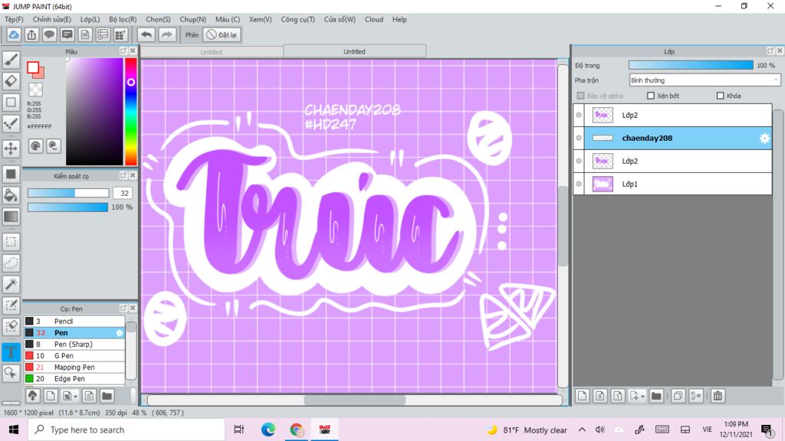Enable the Xén bớt clipping checkbox
Image resolution: width=785 pixels, height=441 pixels.
point(651,96)
